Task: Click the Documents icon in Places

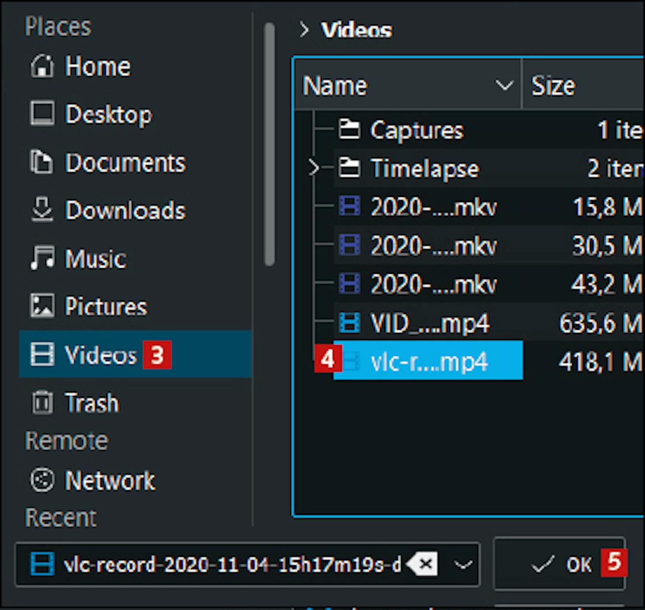Action: pyautogui.click(x=42, y=162)
